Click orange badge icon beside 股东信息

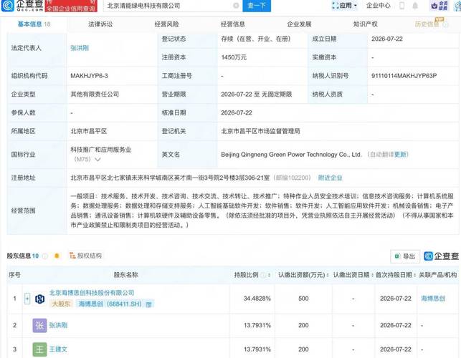coord(57,256)
